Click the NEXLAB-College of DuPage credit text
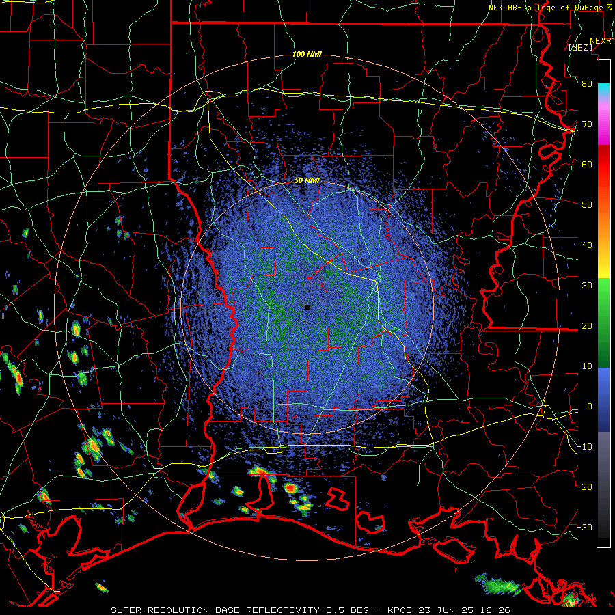The height and width of the screenshot is (615, 615). click(x=545, y=8)
